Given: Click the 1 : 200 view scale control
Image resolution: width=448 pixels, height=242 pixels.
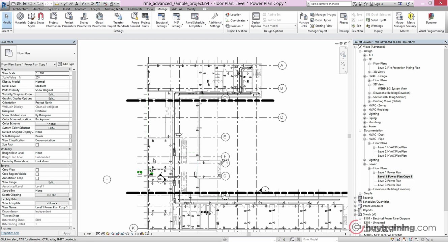Looking at the screenshot, I should pos(87,234).
